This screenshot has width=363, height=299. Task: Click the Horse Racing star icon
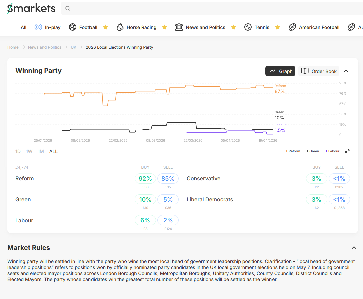coord(164,27)
